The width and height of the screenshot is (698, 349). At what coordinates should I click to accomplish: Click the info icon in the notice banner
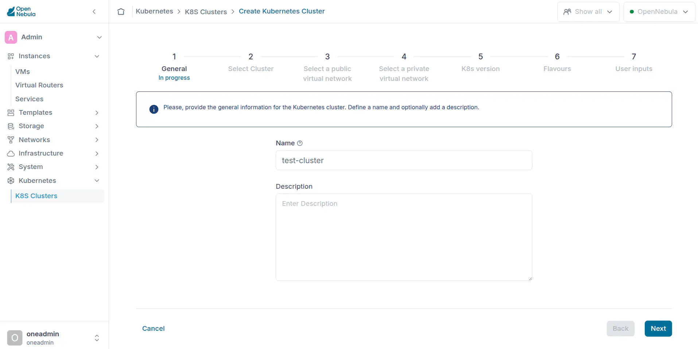coord(154,109)
